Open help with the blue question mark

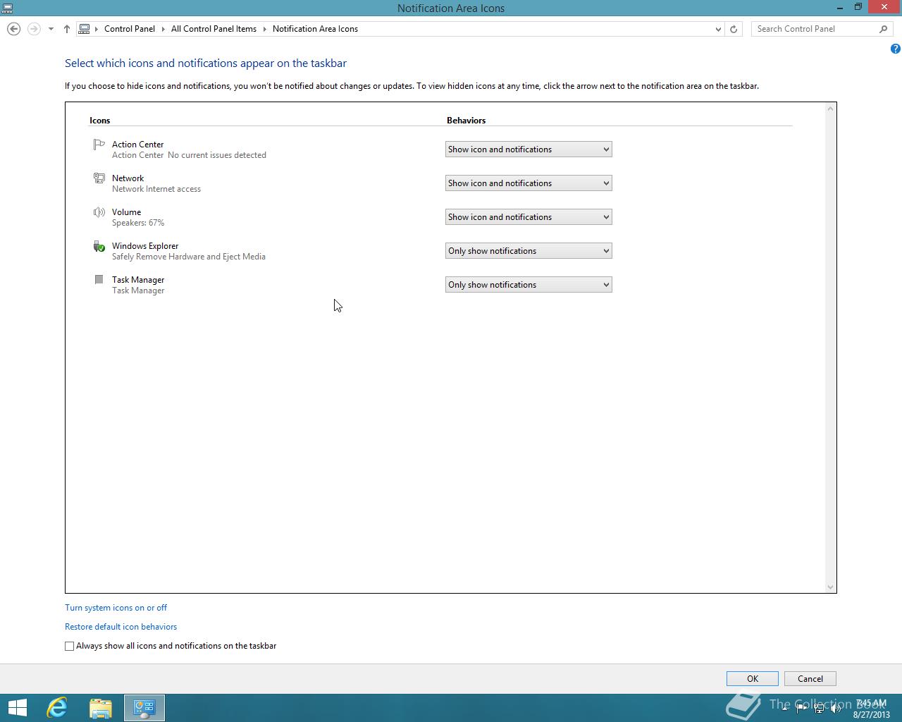[x=895, y=49]
